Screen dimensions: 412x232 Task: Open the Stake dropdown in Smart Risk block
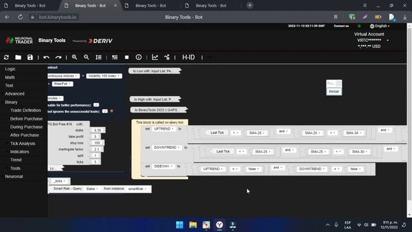pos(92,189)
